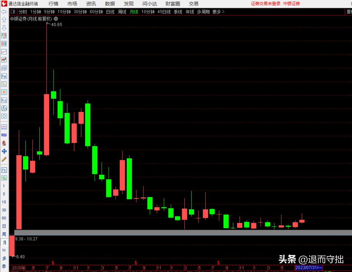The width and height of the screenshot is (352, 272).
Task: Click the green refresh icon in sidebar
Action: [x=4, y=178]
